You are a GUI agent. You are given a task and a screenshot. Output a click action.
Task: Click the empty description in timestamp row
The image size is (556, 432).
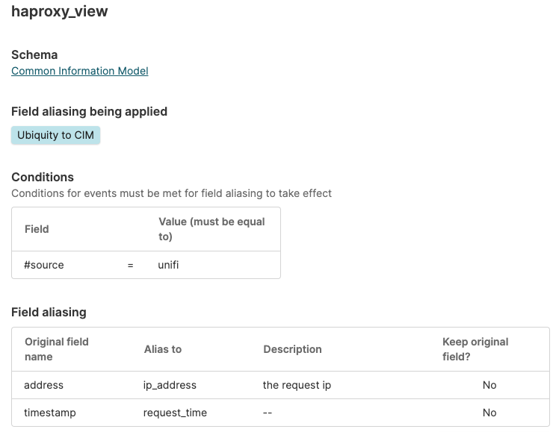pos(268,413)
